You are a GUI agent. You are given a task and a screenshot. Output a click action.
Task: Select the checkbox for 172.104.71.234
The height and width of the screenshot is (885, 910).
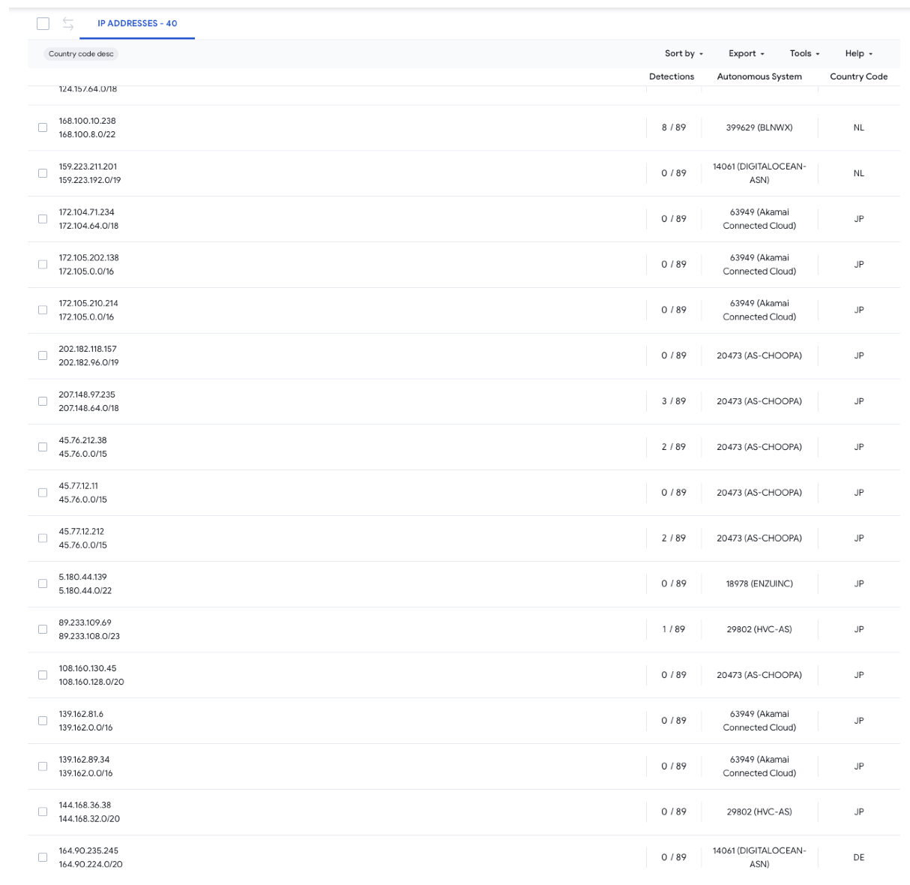tap(43, 219)
